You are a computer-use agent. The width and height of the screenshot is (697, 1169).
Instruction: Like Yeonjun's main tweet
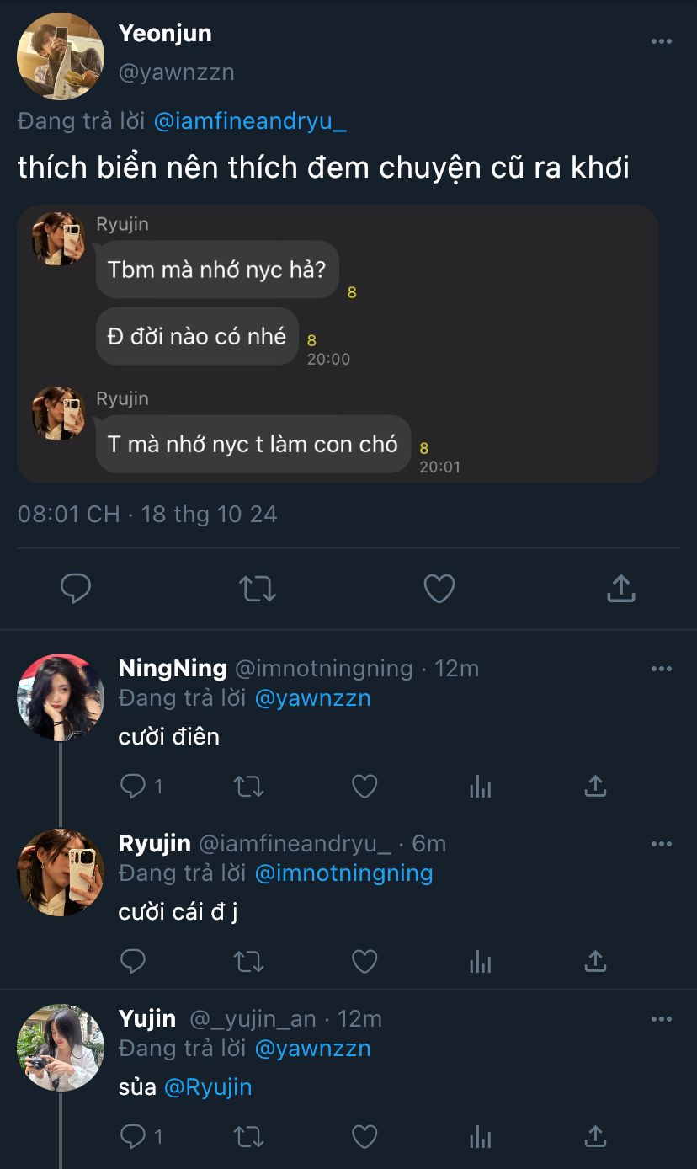point(439,588)
